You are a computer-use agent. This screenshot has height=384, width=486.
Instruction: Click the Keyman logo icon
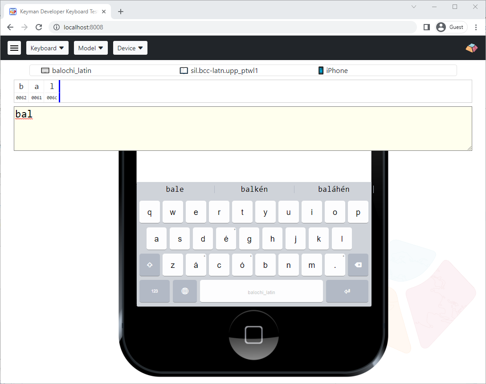click(x=471, y=48)
